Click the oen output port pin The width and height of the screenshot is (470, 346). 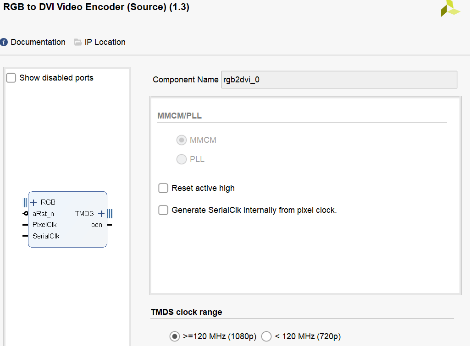coord(110,225)
